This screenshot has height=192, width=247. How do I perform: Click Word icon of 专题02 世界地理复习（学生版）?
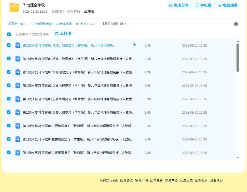(18, 85)
